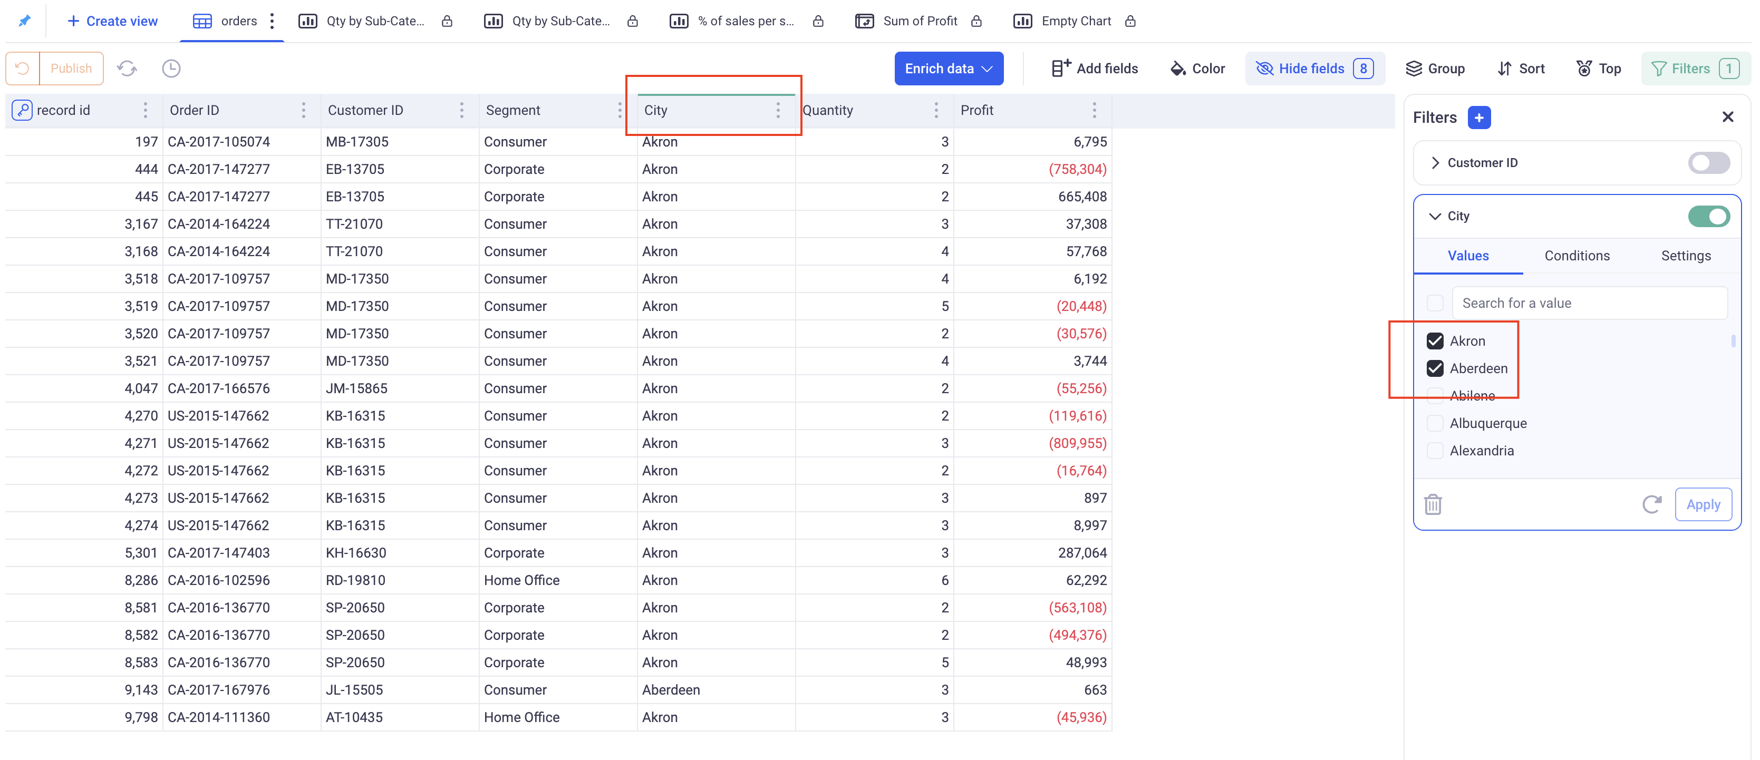Click the undo arrow beside Publish
This screenshot has height=760, width=1760.
pyautogui.click(x=23, y=69)
